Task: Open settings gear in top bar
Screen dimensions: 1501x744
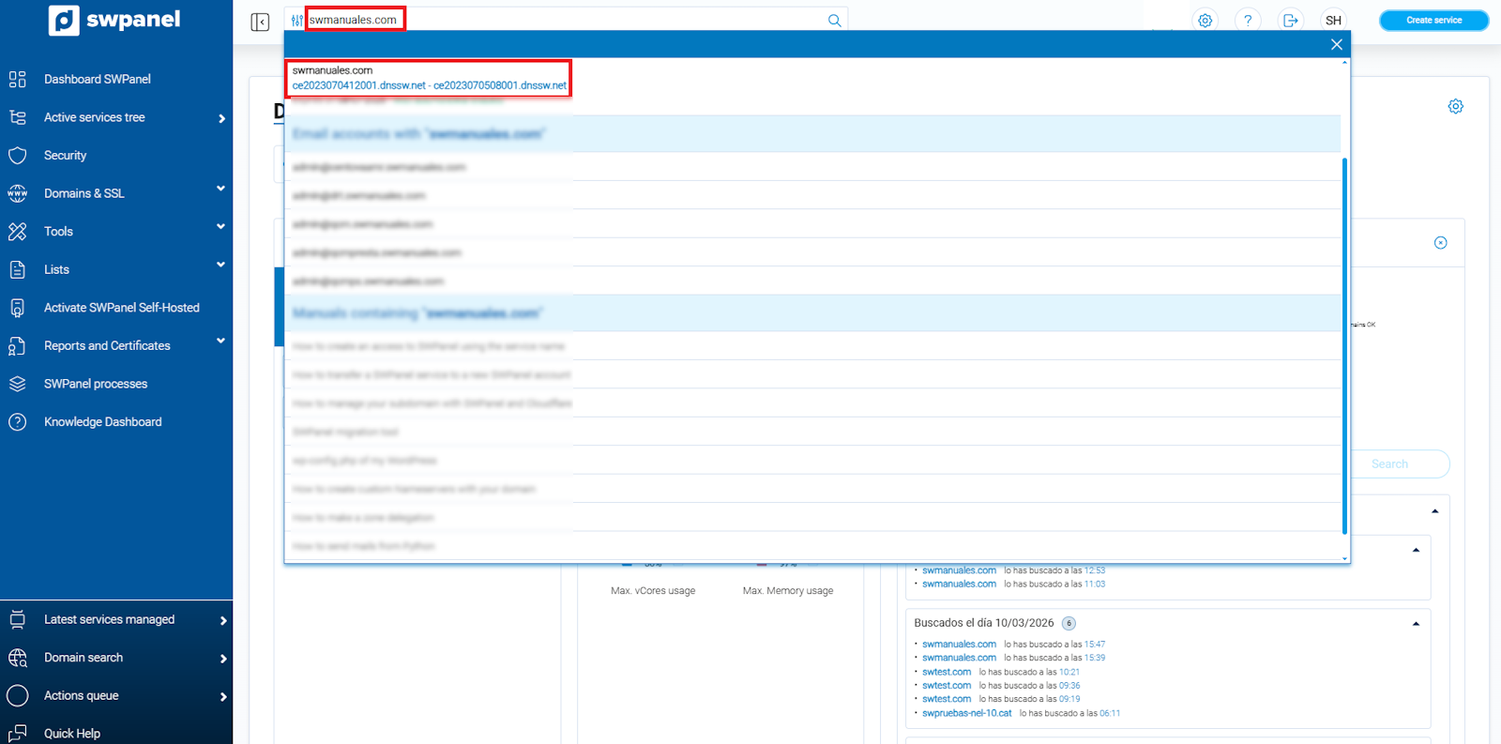Action: pyautogui.click(x=1205, y=21)
